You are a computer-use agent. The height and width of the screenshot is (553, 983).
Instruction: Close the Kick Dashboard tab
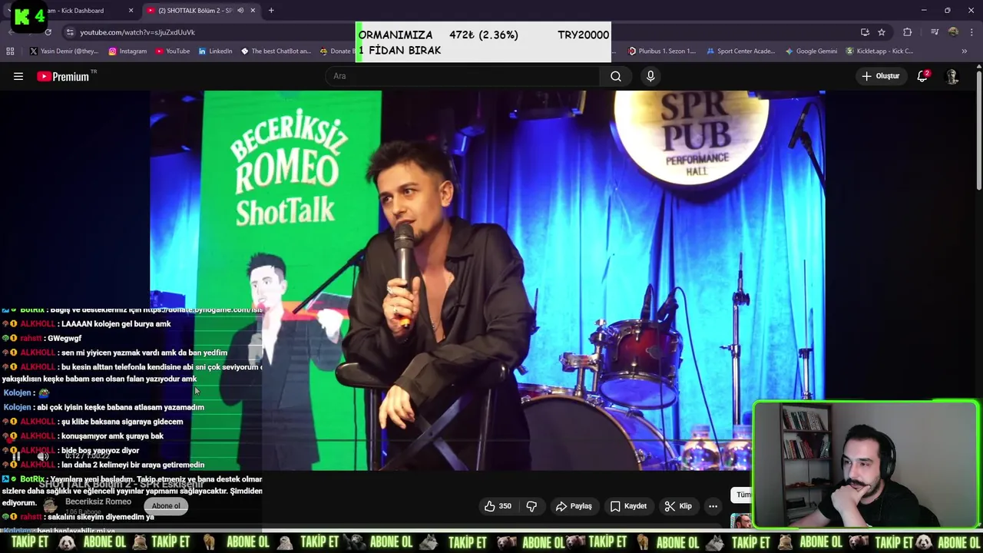(131, 11)
